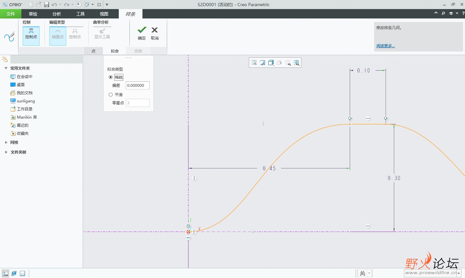Open the help question mark icon
465x278 pixels.
[x=463, y=13]
